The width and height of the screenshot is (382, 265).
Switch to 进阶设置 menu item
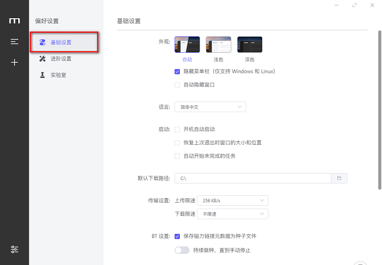click(61, 59)
